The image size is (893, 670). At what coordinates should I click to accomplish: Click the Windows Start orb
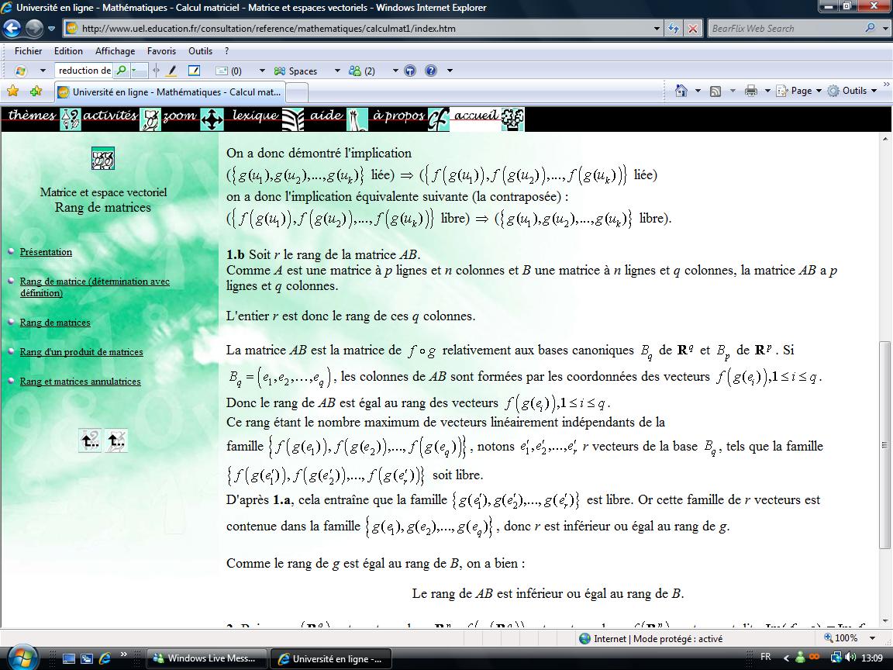22,658
